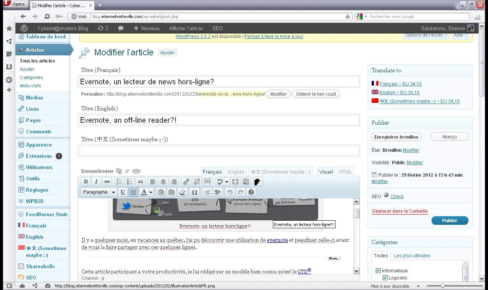Remove link with the unlink icon
Screen dimensions: 488x290
[x=197, y=182]
